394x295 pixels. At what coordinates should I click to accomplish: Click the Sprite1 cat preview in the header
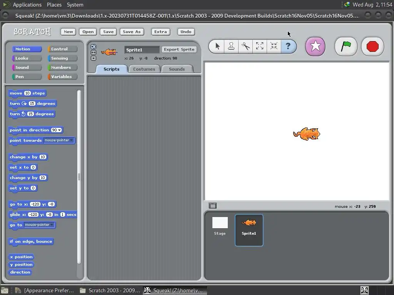109,52
